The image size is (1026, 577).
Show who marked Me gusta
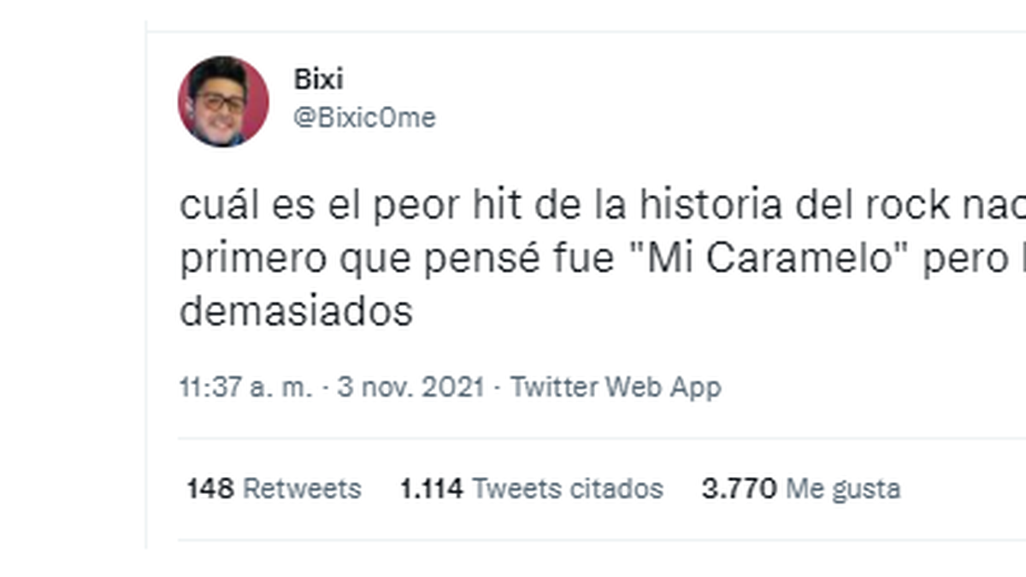[843, 489]
